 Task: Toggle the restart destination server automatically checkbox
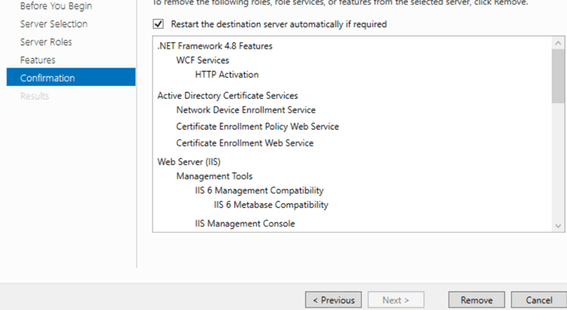(158, 24)
